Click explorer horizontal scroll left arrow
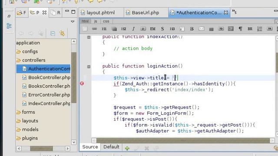278x156 pixels. (x=19, y=149)
